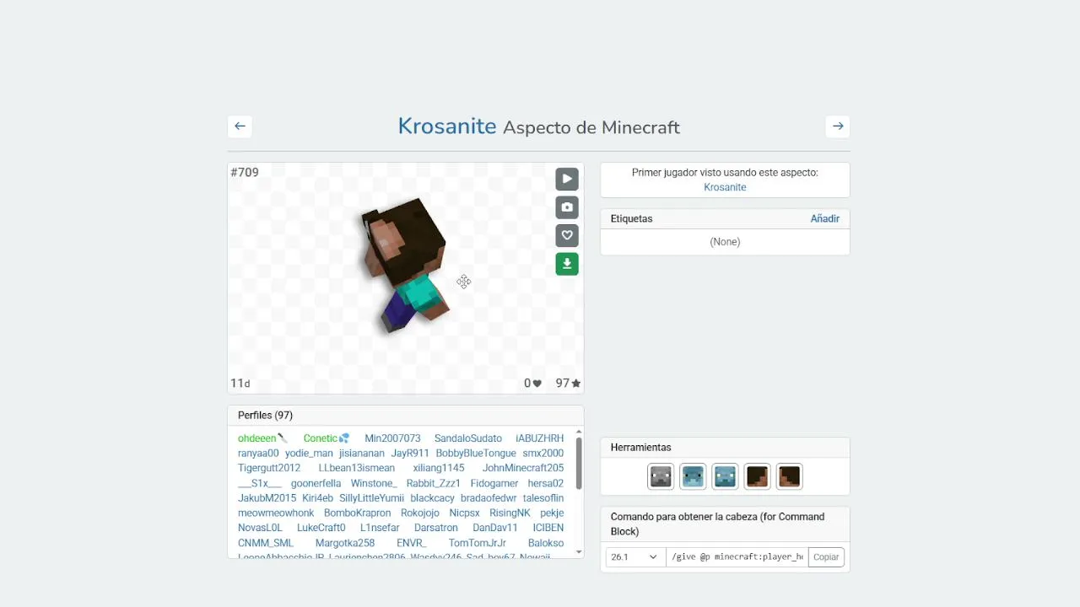Open the smx2000 profile
Viewport: 1080px width, 607px height.
pos(543,454)
